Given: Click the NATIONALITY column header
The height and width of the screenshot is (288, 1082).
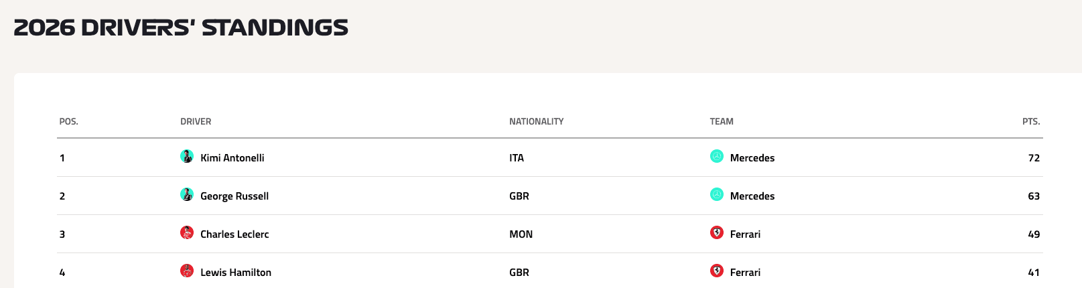Looking at the screenshot, I should (x=536, y=122).
